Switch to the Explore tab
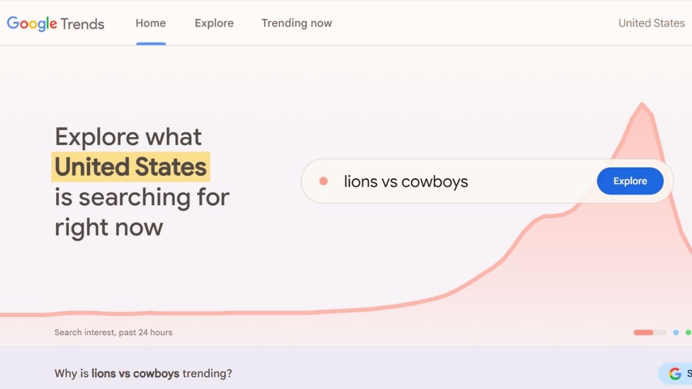The width and height of the screenshot is (692, 389). coord(214,23)
